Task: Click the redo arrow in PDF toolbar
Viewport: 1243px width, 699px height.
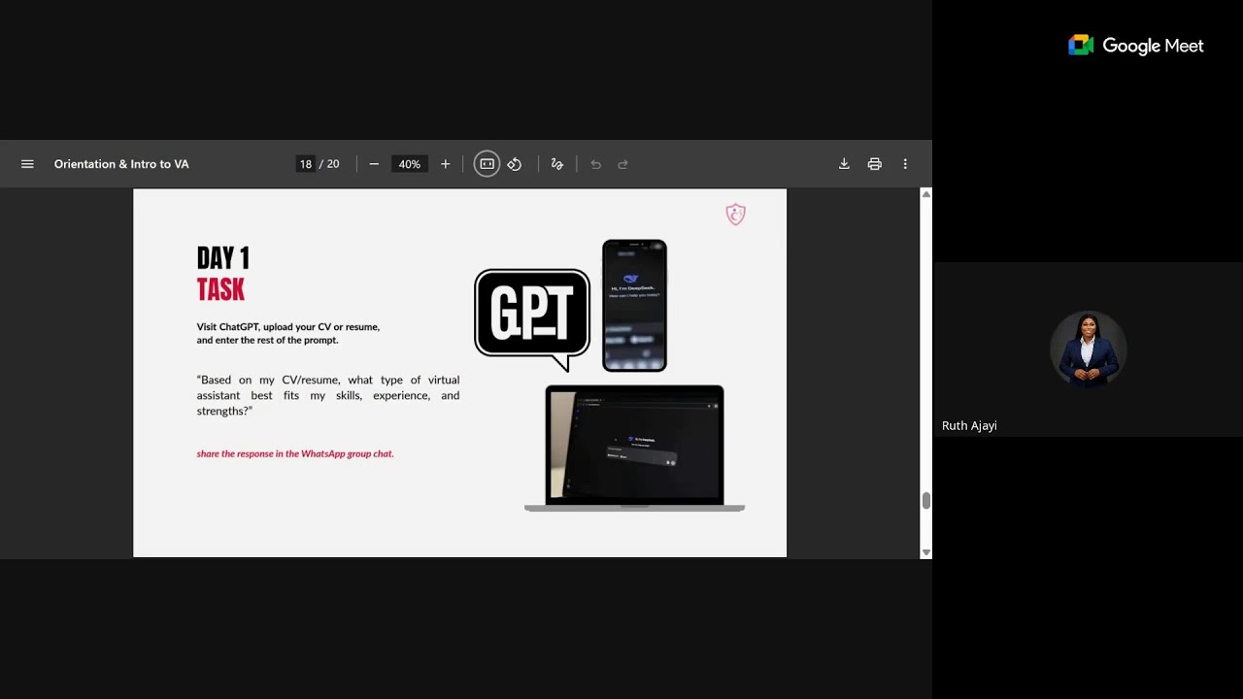Action: click(623, 164)
